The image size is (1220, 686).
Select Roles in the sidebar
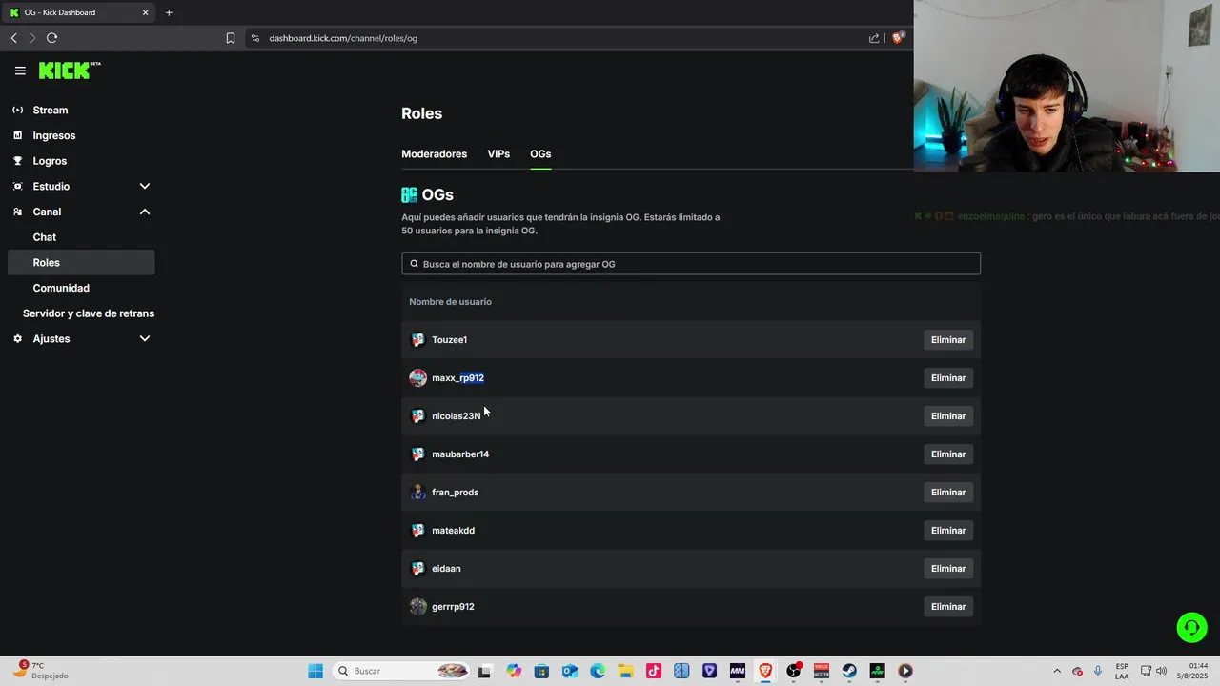(81, 262)
